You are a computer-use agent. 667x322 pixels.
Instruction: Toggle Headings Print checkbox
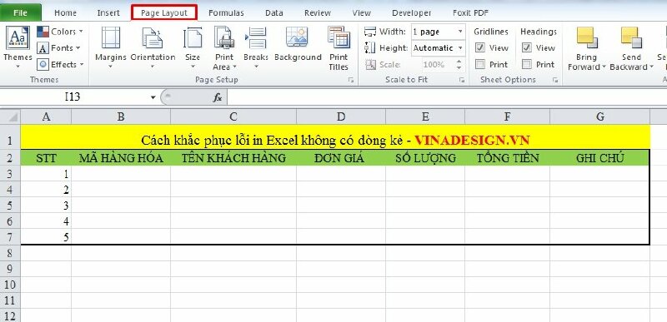click(527, 65)
